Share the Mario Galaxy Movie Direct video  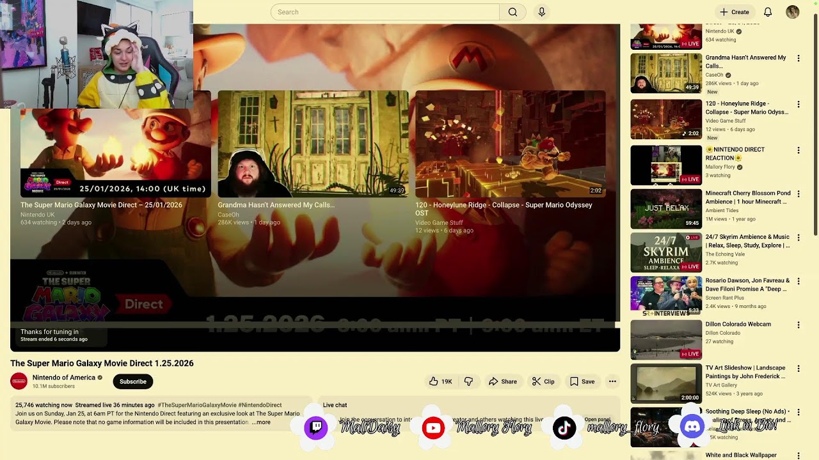pos(503,381)
